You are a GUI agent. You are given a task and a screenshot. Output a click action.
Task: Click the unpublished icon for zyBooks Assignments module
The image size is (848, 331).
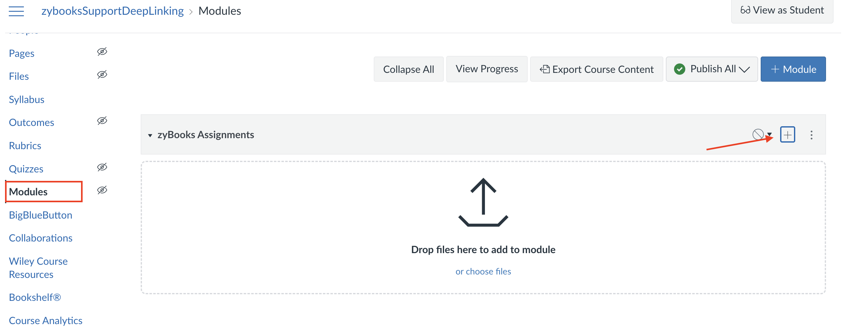pyautogui.click(x=758, y=134)
